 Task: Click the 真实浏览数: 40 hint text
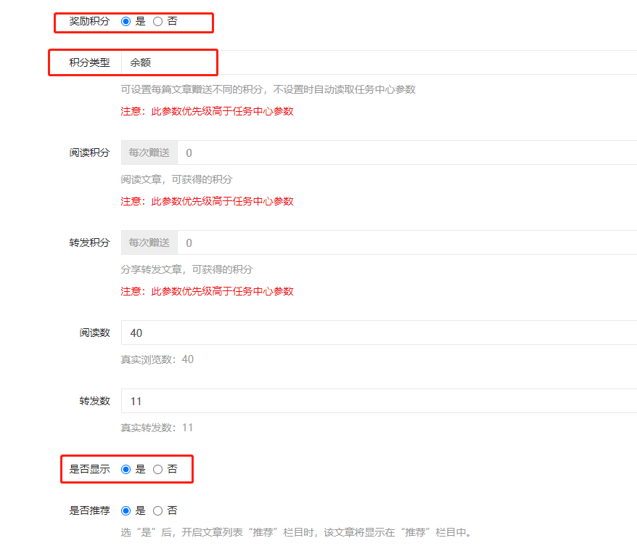pyautogui.click(x=157, y=359)
